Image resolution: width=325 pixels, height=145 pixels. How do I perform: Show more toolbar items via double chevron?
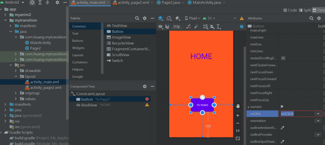point(235,18)
